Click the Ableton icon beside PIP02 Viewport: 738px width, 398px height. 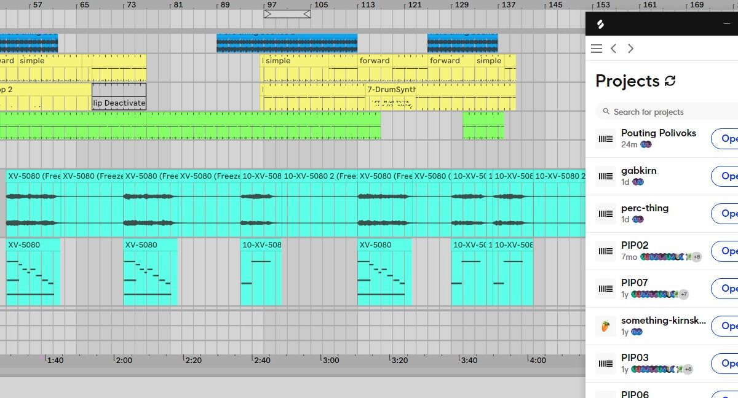606,251
